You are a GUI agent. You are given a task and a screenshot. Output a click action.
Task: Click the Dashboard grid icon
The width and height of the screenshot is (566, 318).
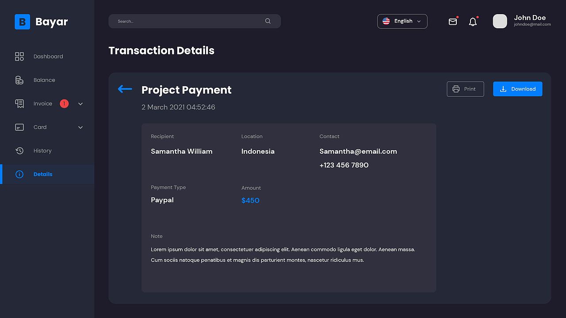tap(19, 57)
